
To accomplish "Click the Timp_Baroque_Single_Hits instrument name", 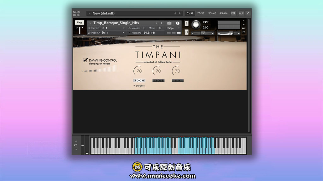I will coord(116,23).
